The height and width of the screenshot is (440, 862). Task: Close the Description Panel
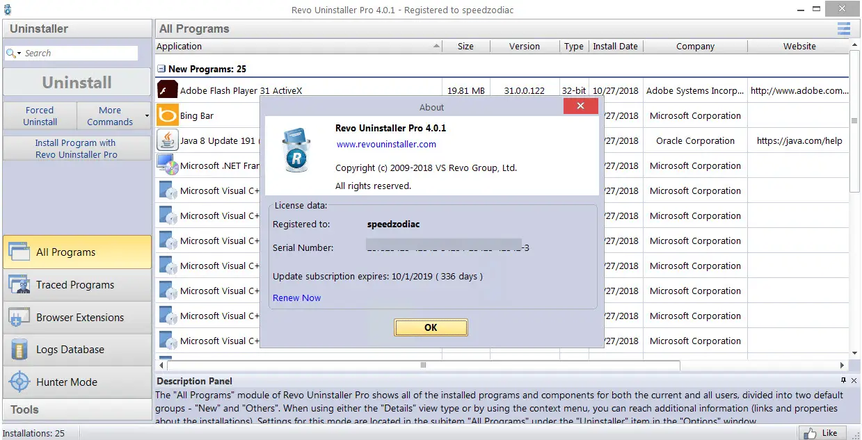coord(854,381)
